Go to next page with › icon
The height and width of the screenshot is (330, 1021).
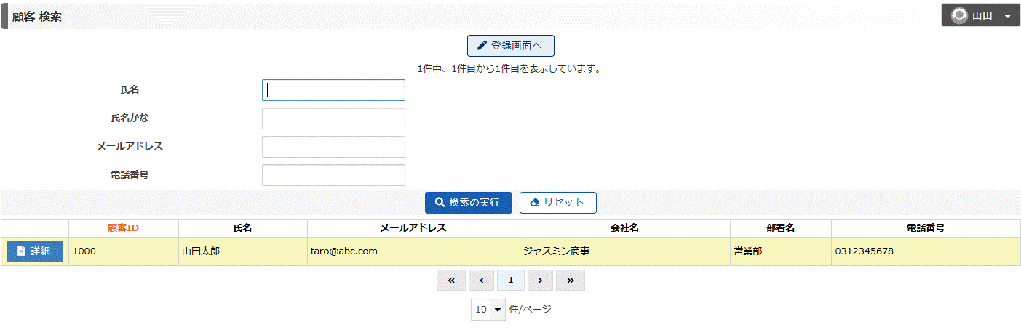click(540, 280)
